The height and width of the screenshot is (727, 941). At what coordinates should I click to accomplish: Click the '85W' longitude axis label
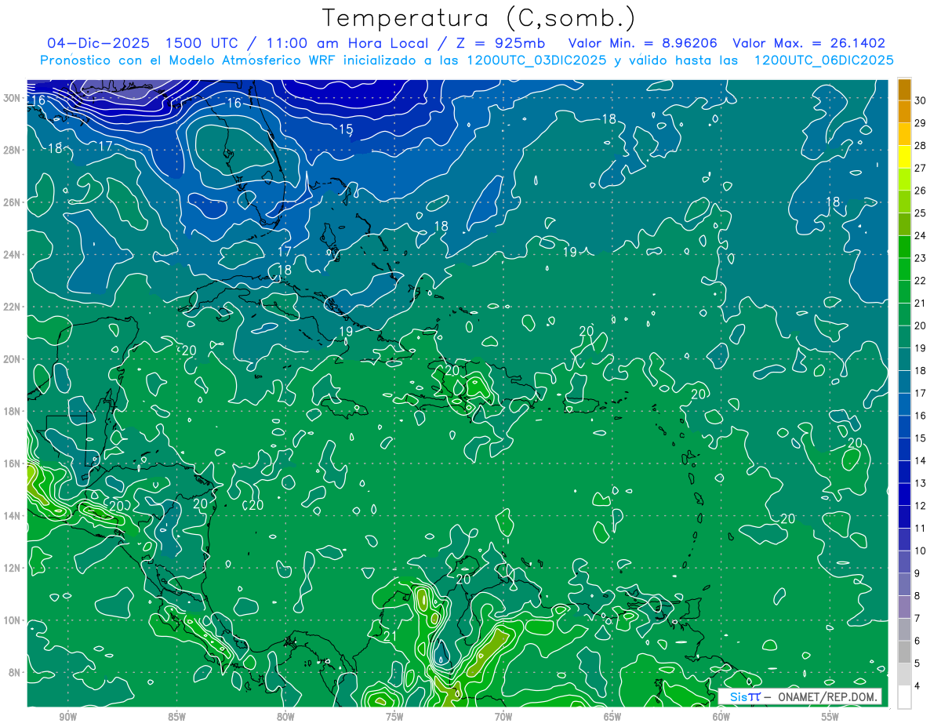(177, 717)
